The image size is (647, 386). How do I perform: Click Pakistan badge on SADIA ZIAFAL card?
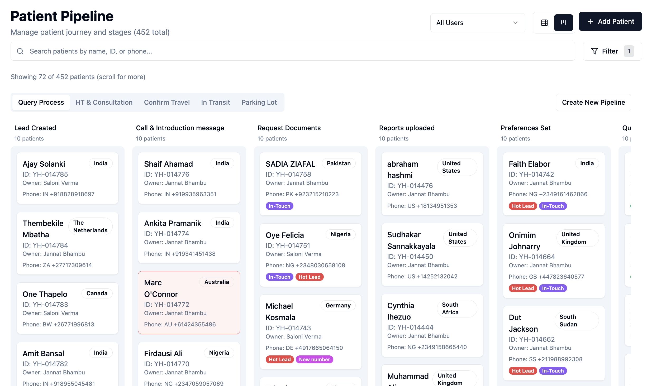339,163
